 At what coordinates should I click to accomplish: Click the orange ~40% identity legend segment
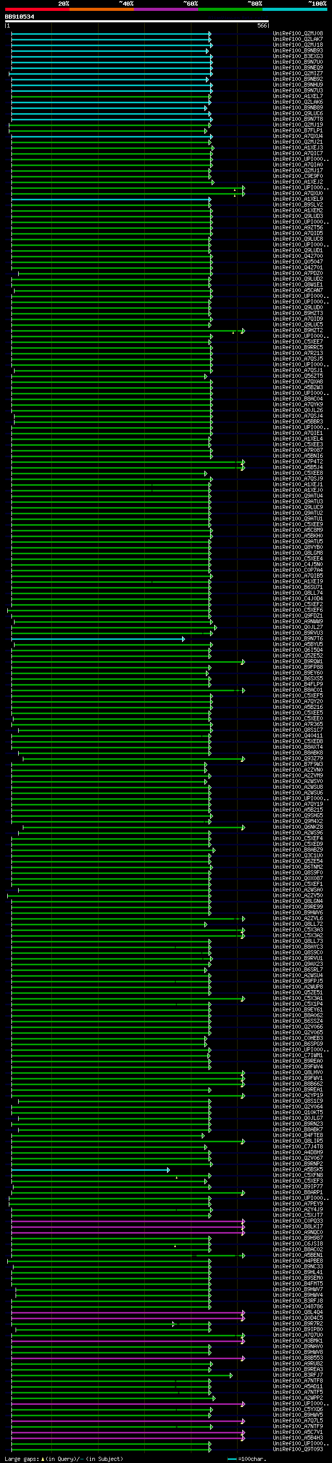(102, 9)
